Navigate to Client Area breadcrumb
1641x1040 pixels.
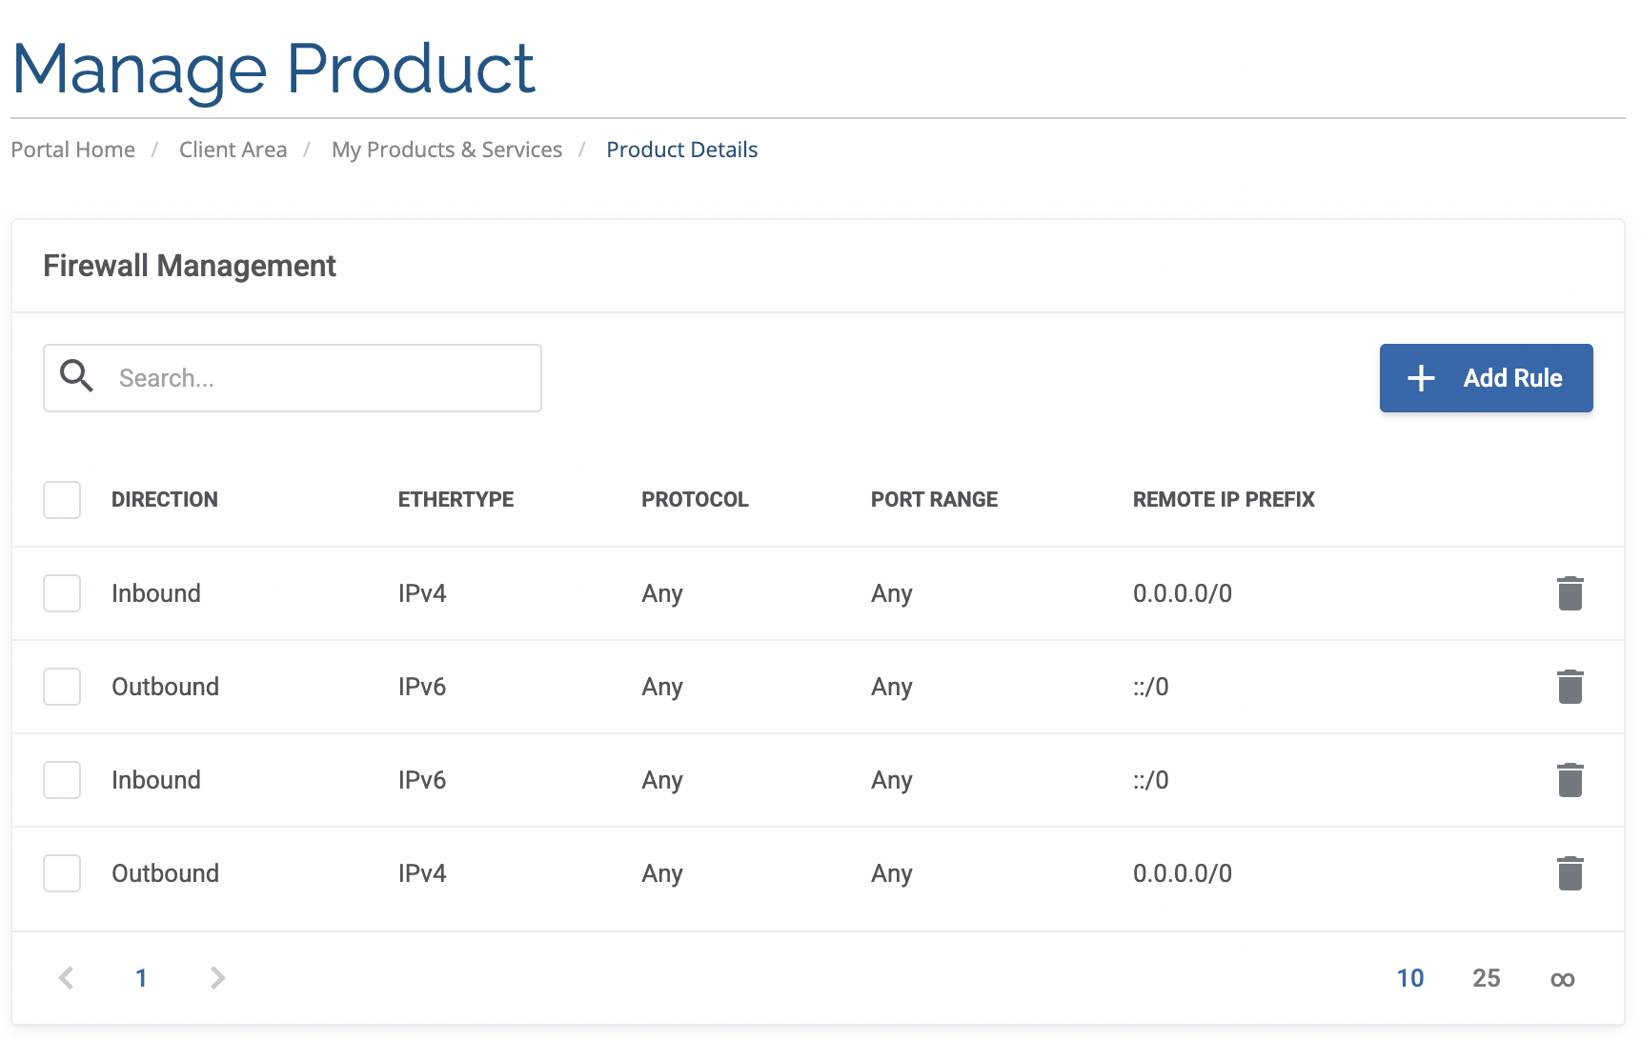coord(233,150)
